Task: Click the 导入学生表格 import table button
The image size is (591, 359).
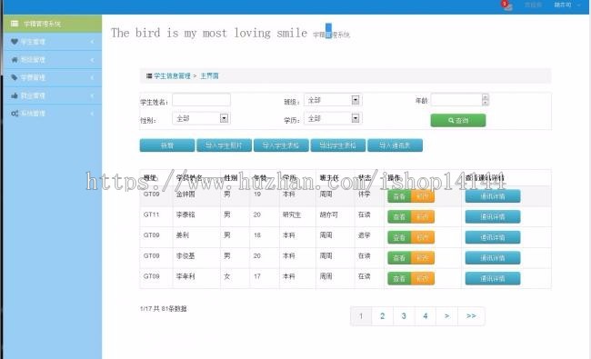Action: [281, 145]
